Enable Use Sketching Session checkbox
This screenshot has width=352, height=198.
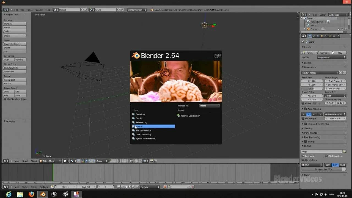5,99
